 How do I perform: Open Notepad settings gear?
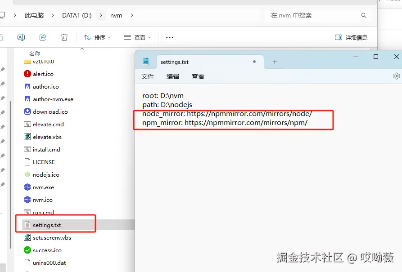396,76
